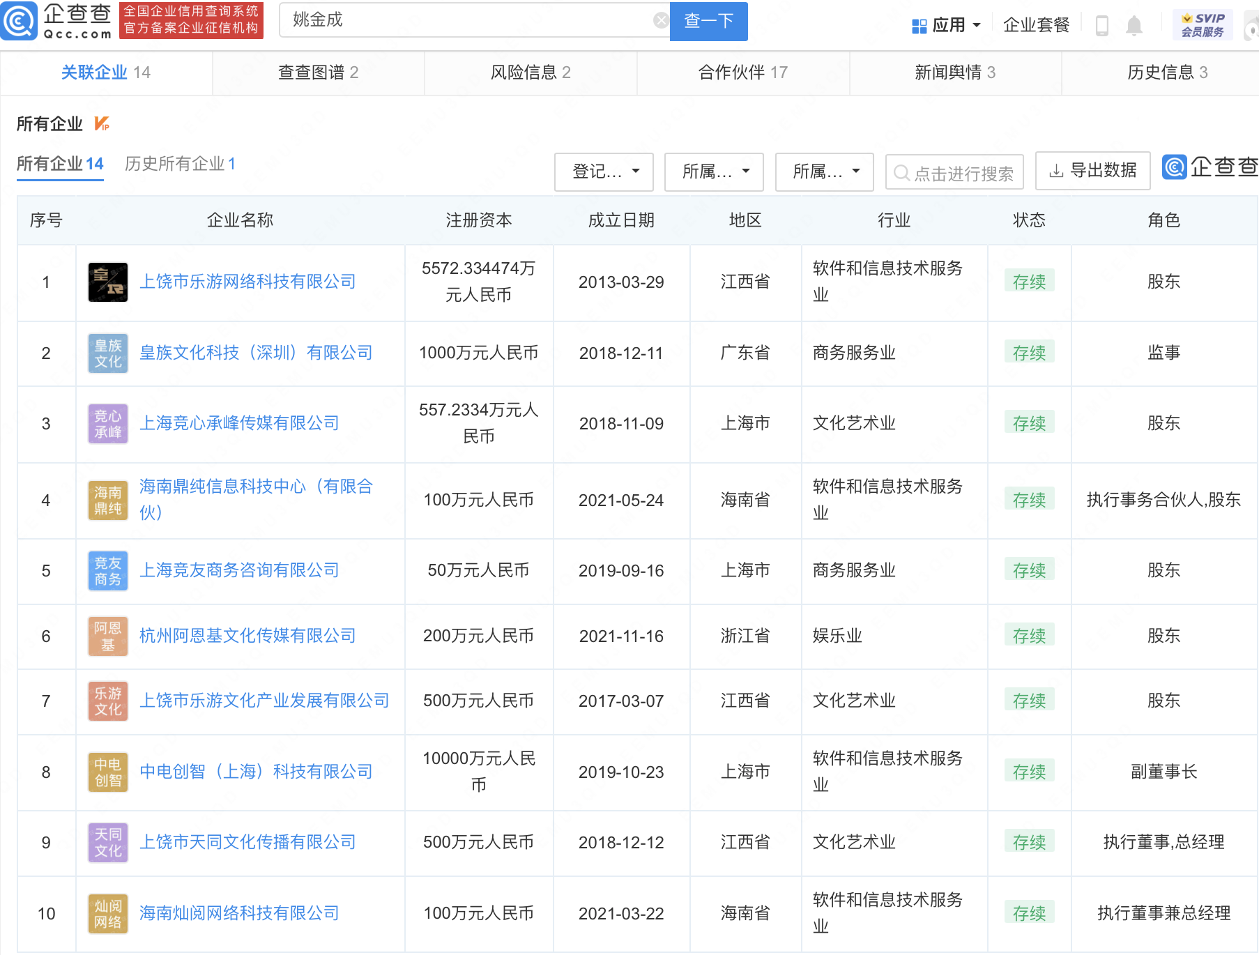Click the 查一下 search button
1259x955 pixels.
point(708,21)
